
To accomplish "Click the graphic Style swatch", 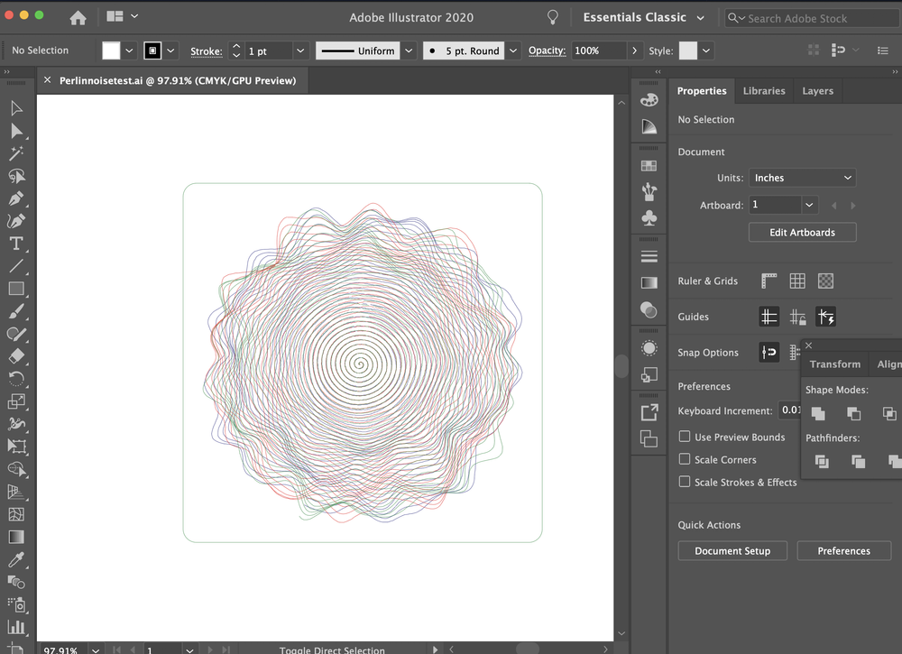I will tap(688, 51).
